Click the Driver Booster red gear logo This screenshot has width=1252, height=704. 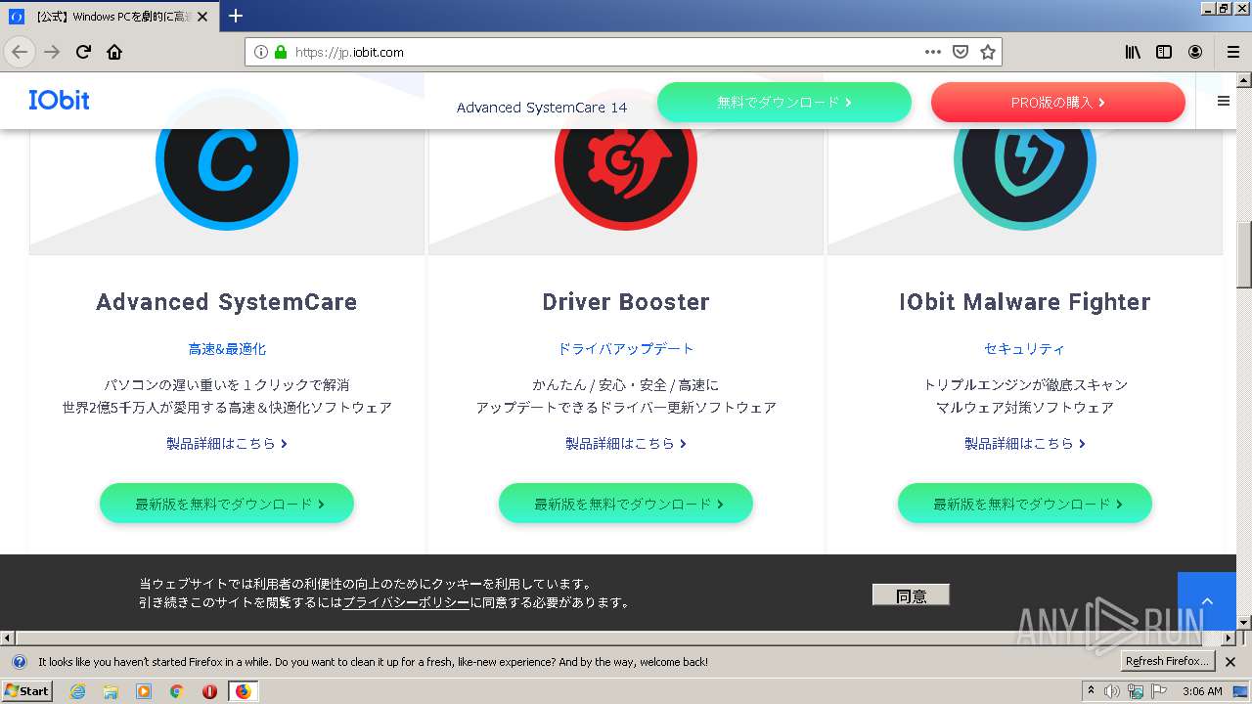pos(626,159)
